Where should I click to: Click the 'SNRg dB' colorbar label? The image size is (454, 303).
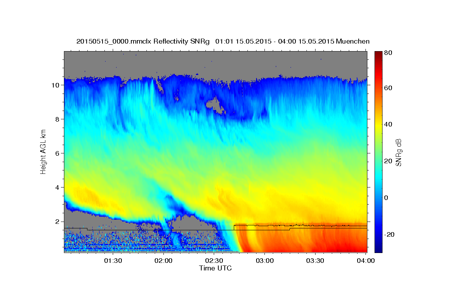click(x=398, y=152)
